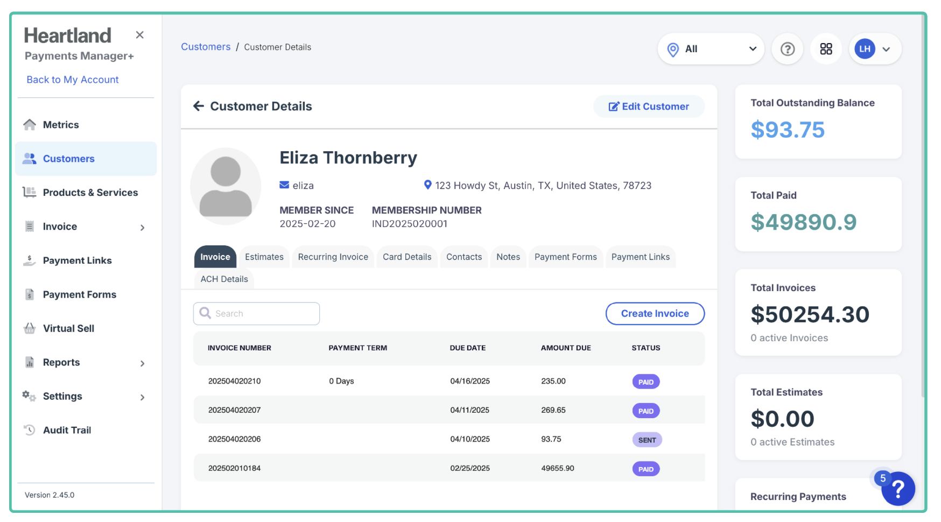Screen dimensions: 941x522
Task: Open the ACH Details tab
Action: pyautogui.click(x=224, y=279)
